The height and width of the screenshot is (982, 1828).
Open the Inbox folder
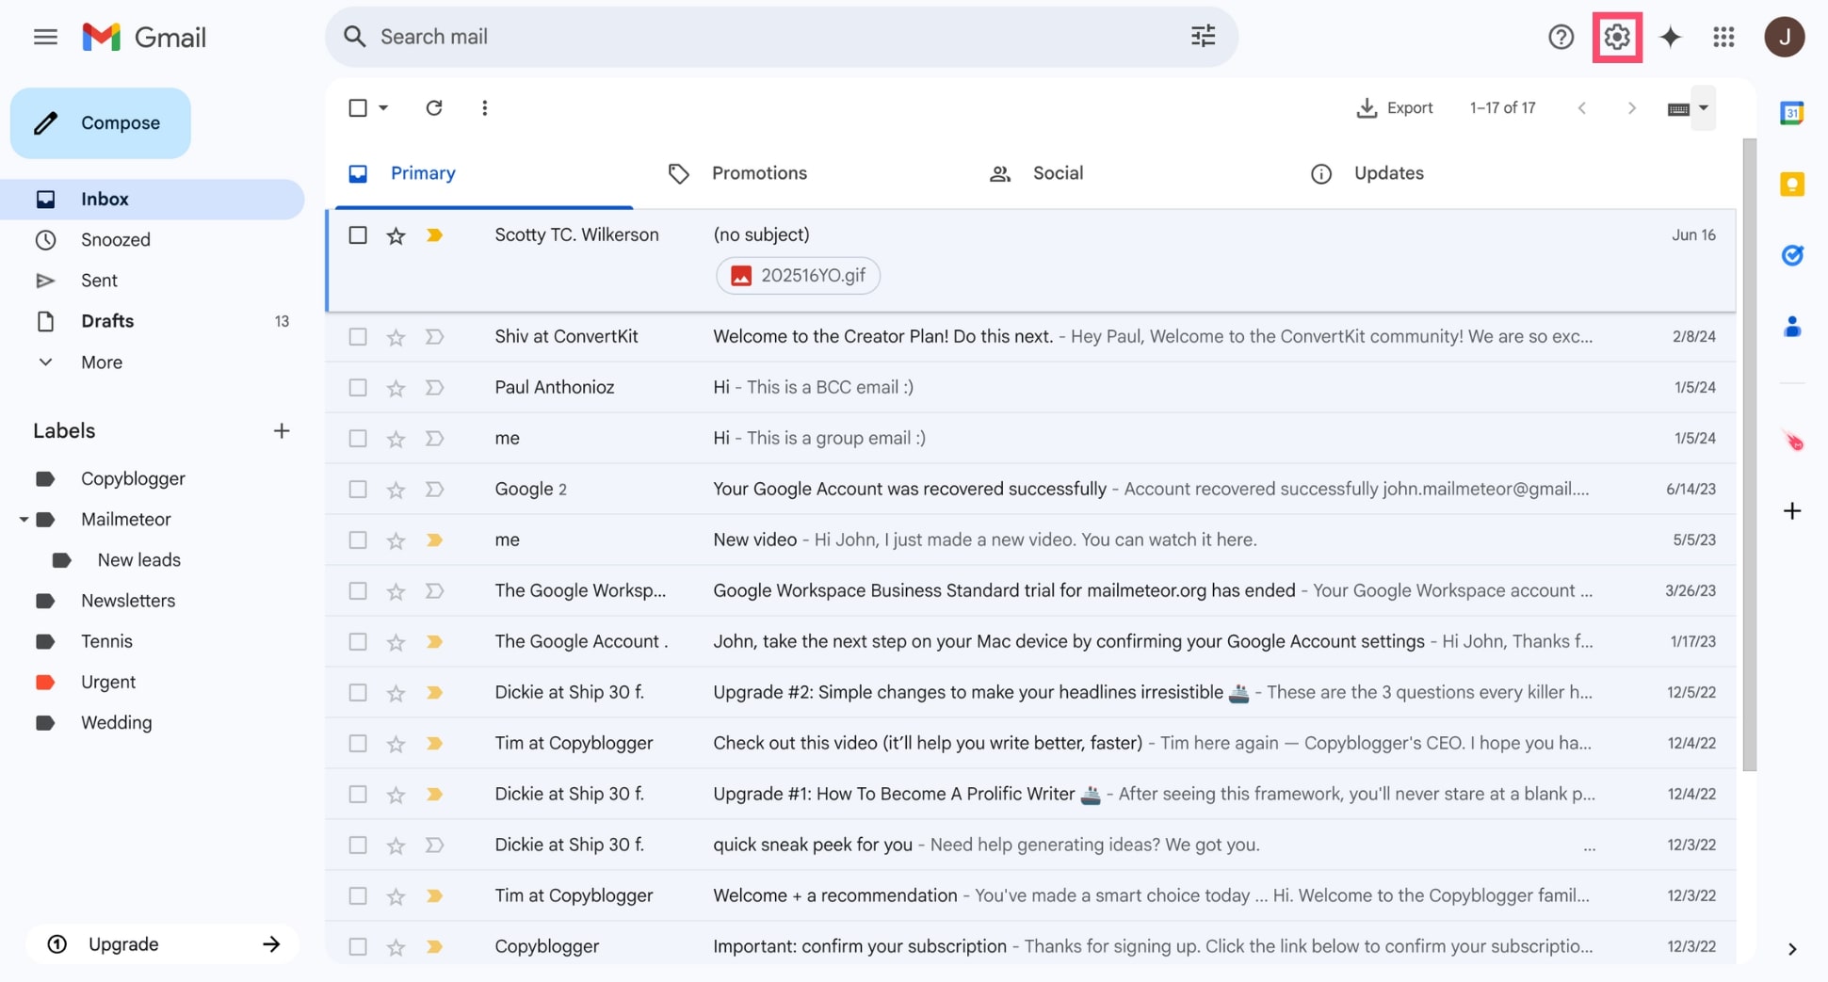click(x=153, y=200)
